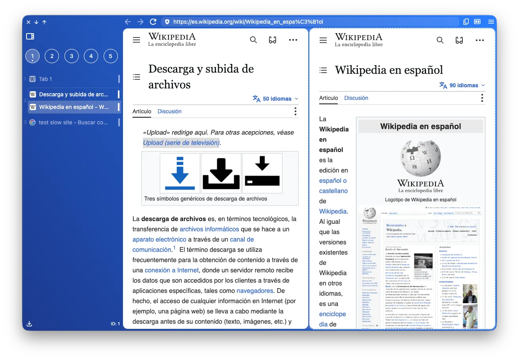The width and height of the screenshot is (519, 360).
Task: Select the 'Descarga y subida de arc...' tab
Action: (74, 94)
